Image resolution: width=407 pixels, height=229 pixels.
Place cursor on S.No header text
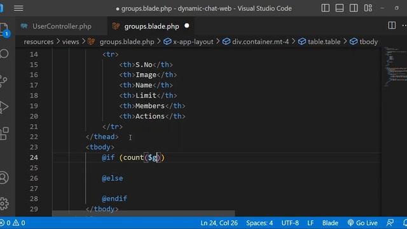tap(144, 65)
